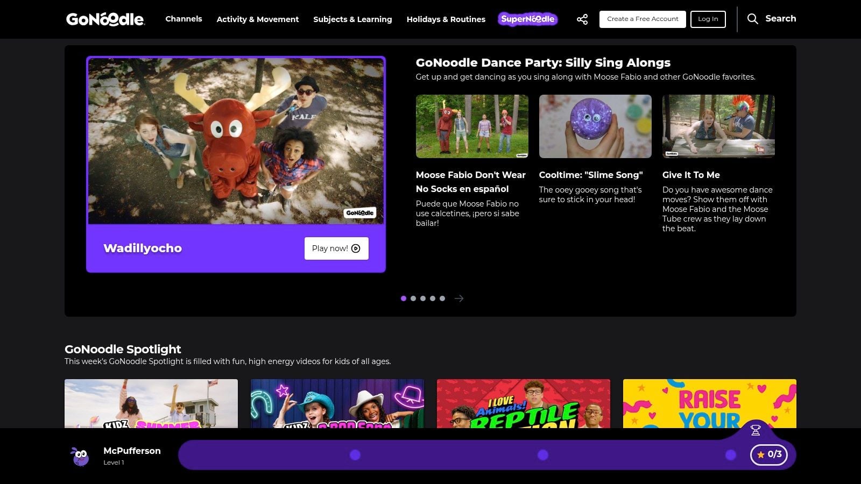This screenshot has width=861, height=484.
Task: Click Cooltime "Slime Song" title
Action: pyautogui.click(x=591, y=175)
